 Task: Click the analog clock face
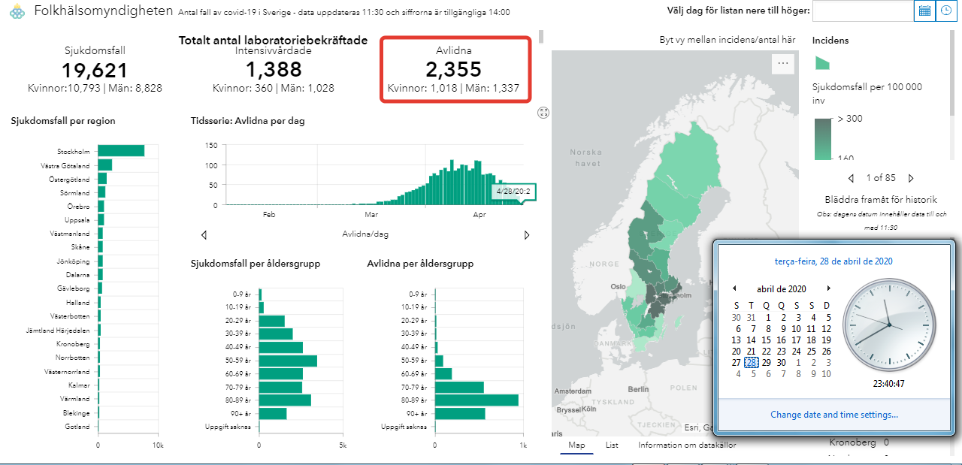coord(888,325)
